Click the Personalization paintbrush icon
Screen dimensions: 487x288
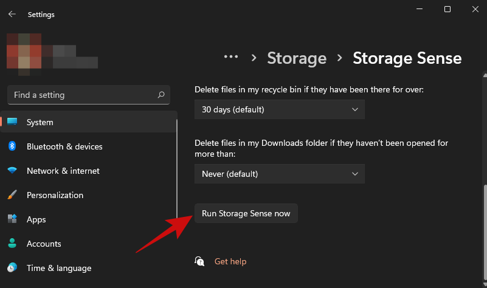12,195
